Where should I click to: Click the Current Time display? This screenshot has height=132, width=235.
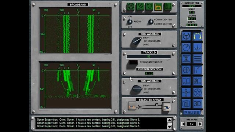pyautogui.click(x=192, y=6)
